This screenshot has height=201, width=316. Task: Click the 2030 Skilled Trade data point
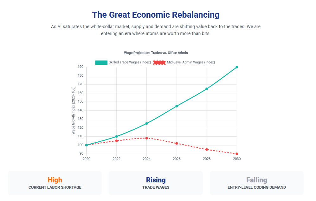(x=237, y=67)
